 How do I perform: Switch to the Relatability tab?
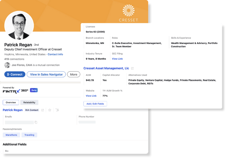click(29, 102)
